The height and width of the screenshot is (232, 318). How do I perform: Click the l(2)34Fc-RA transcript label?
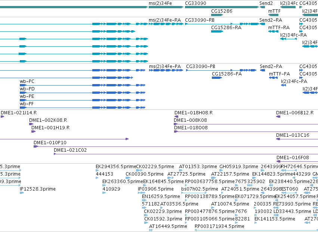click(x=293, y=35)
